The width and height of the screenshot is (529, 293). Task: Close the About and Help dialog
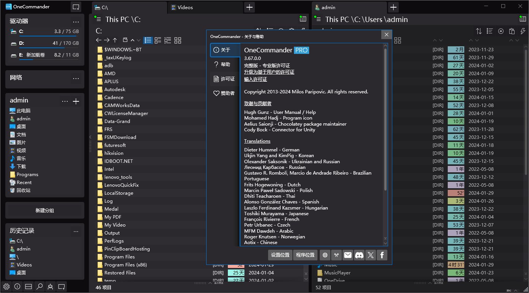click(386, 35)
